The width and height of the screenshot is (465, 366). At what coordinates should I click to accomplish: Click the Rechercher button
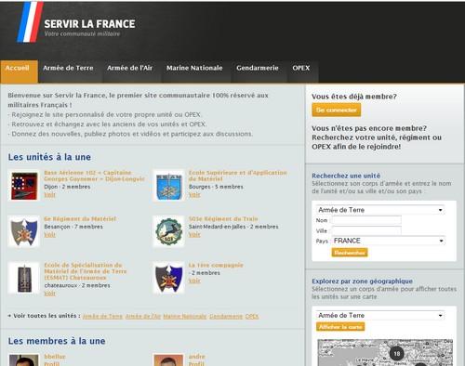(350, 253)
